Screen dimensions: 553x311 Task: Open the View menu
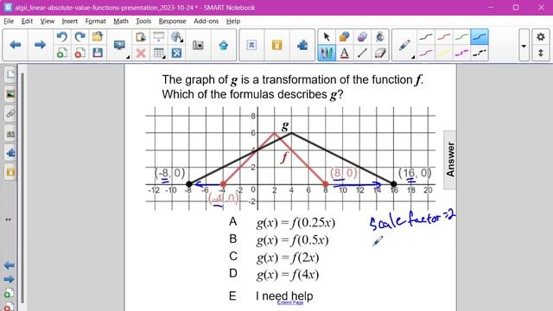(x=47, y=21)
